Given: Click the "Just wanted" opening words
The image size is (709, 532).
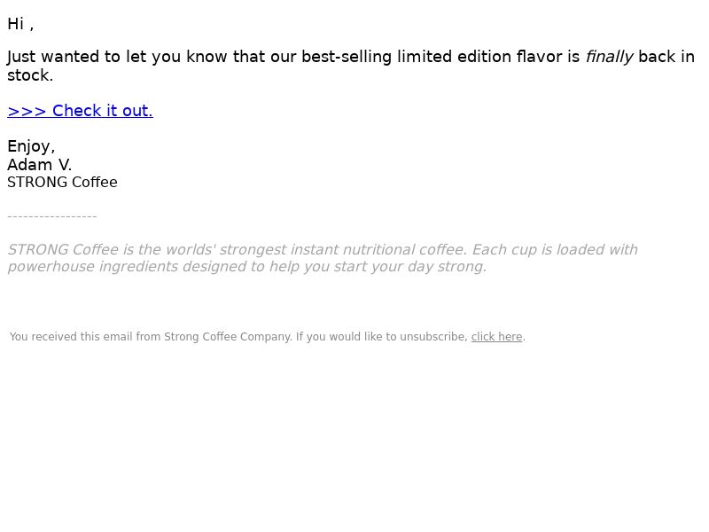Looking at the screenshot, I should pos(53,57).
